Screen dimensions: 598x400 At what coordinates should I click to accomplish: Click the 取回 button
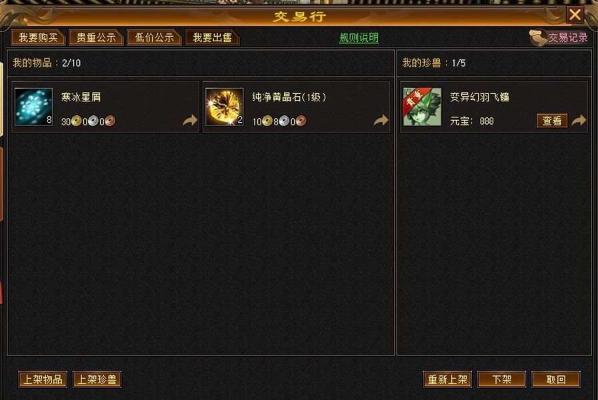click(556, 379)
